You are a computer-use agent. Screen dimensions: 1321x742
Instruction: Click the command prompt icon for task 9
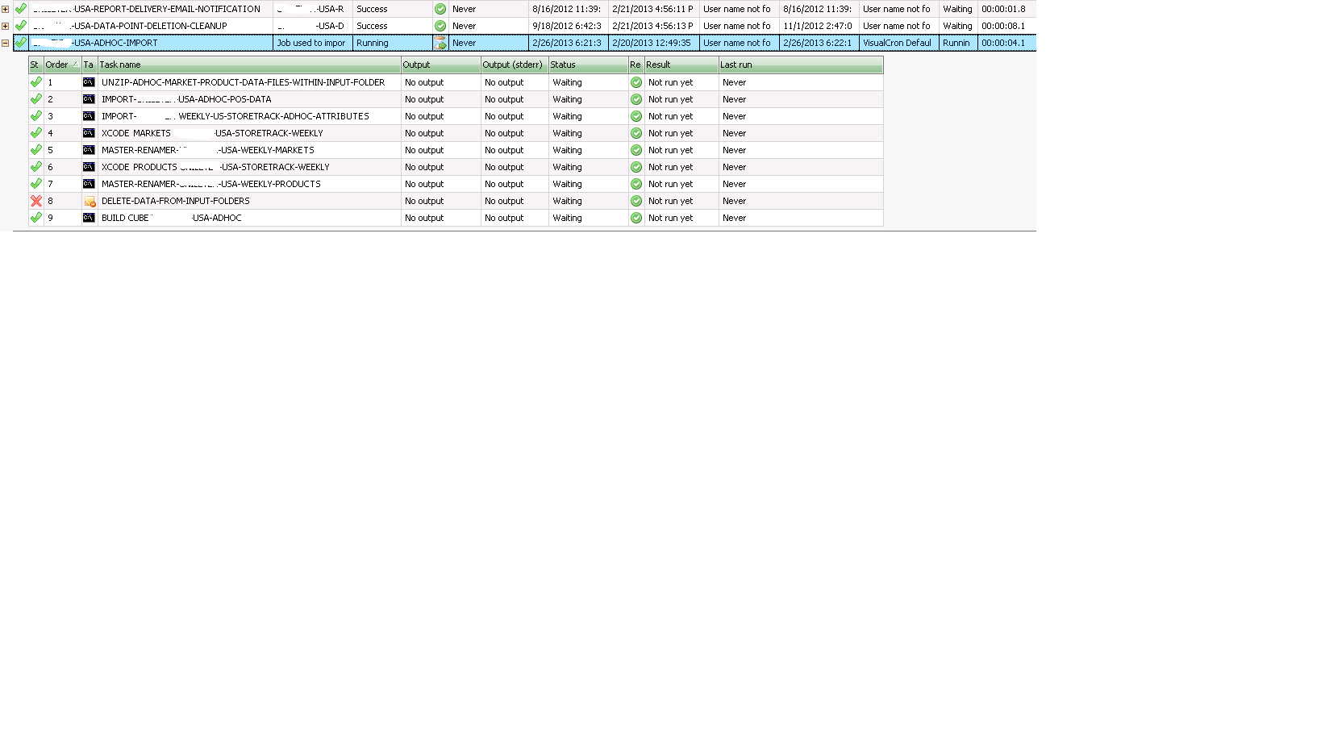89,218
